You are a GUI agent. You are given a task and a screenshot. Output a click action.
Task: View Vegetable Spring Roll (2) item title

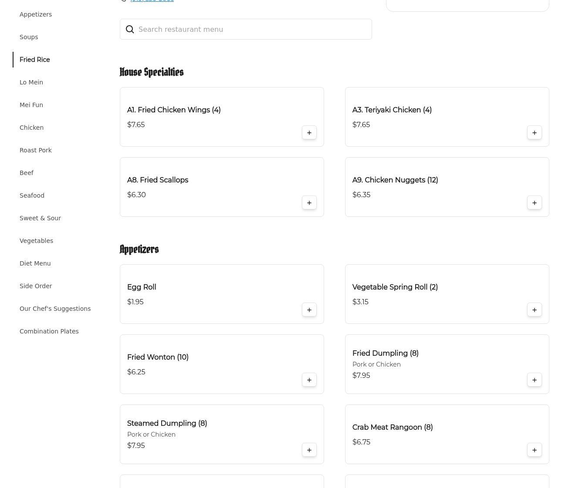395,287
